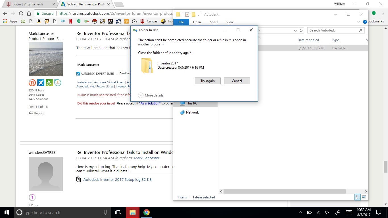Click the Chrome home icon
Screen dimensions: 388x218
tap(29, 13)
